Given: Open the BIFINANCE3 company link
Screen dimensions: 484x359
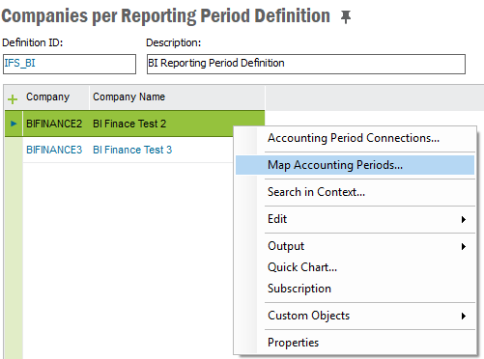Looking at the screenshot, I should coord(54,150).
